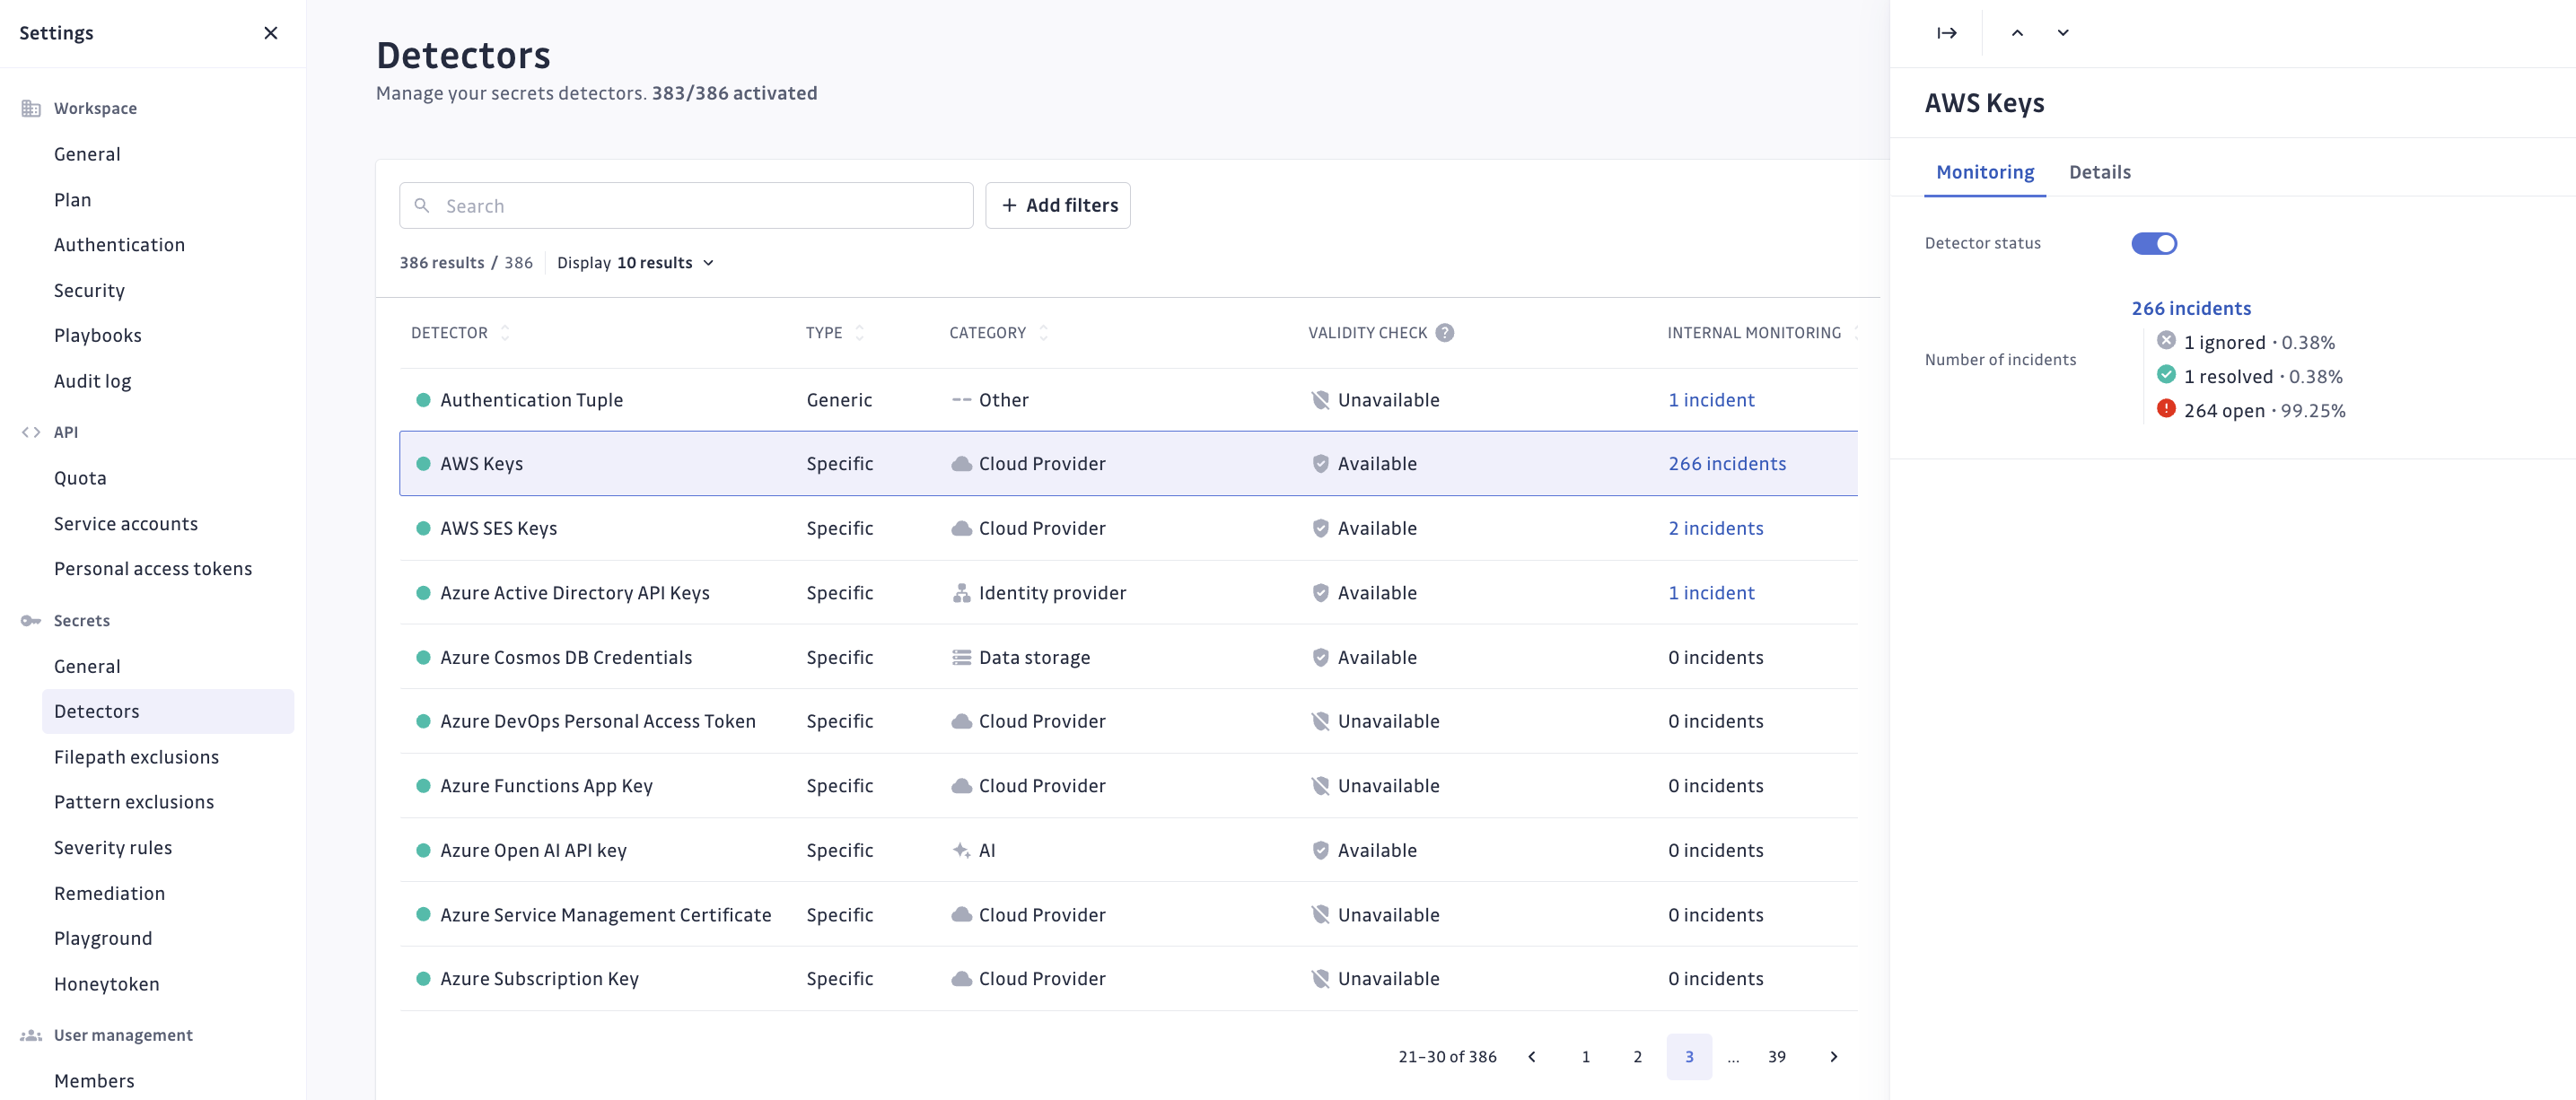The width and height of the screenshot is (2576, 1100).
Task: Click the Add filters button
Action: pyautogui.click(x=1058, y=205)
